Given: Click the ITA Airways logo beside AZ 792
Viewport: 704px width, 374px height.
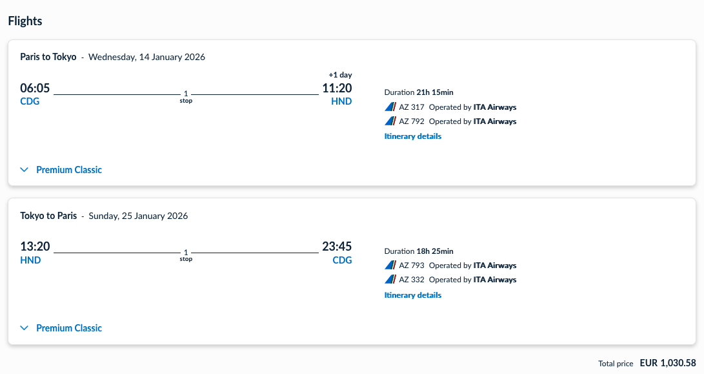Looking at the screenshot, I should 390,121.
